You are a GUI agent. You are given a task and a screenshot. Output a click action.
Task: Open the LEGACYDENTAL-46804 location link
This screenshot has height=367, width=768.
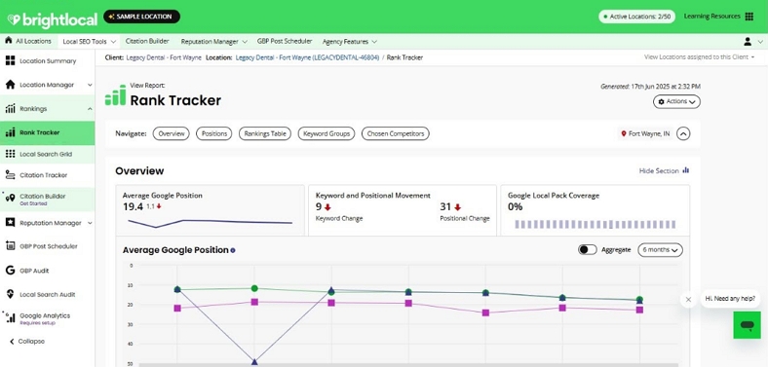coord(307,57)
